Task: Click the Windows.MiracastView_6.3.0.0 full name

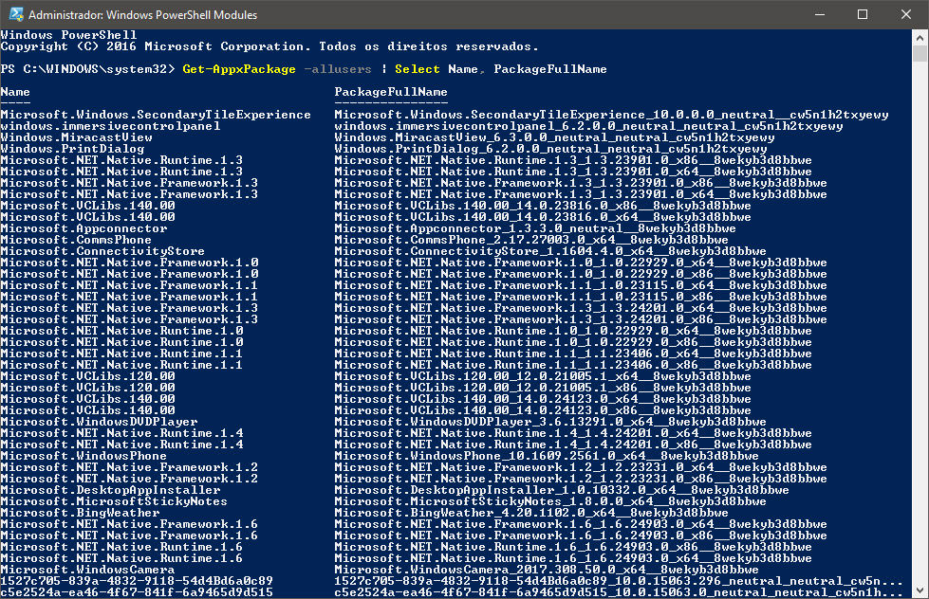Action: pos(554,137)
